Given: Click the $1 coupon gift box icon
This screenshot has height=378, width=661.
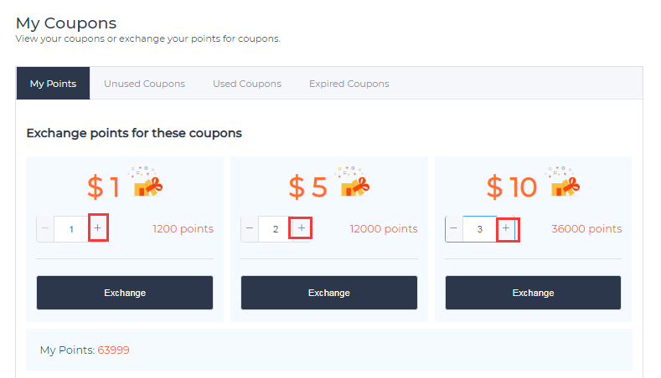Looking at the screenshot, I should pyautogui.click(x=146, y=181).
